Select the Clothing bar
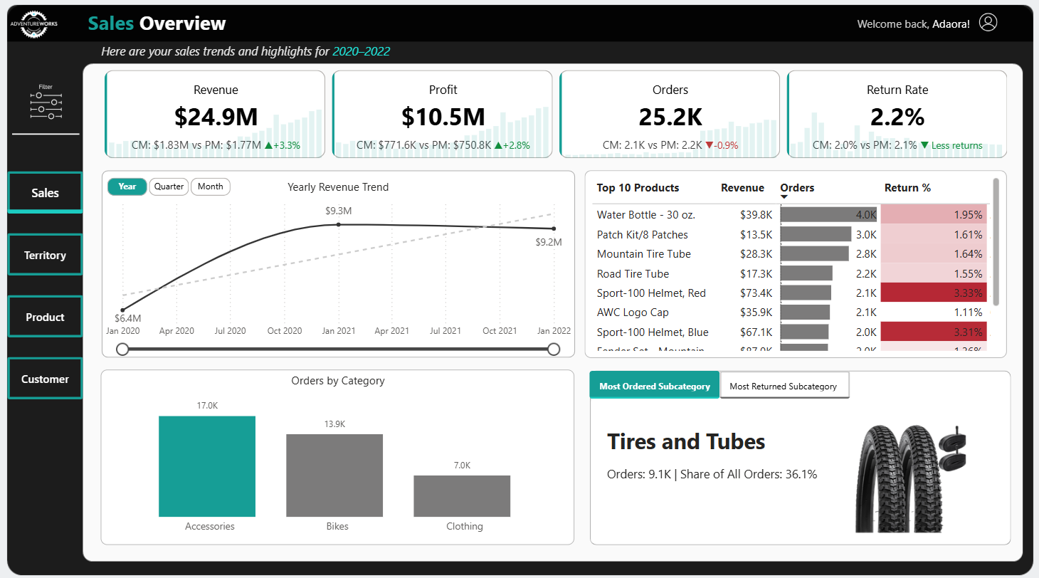 [462, 496]
